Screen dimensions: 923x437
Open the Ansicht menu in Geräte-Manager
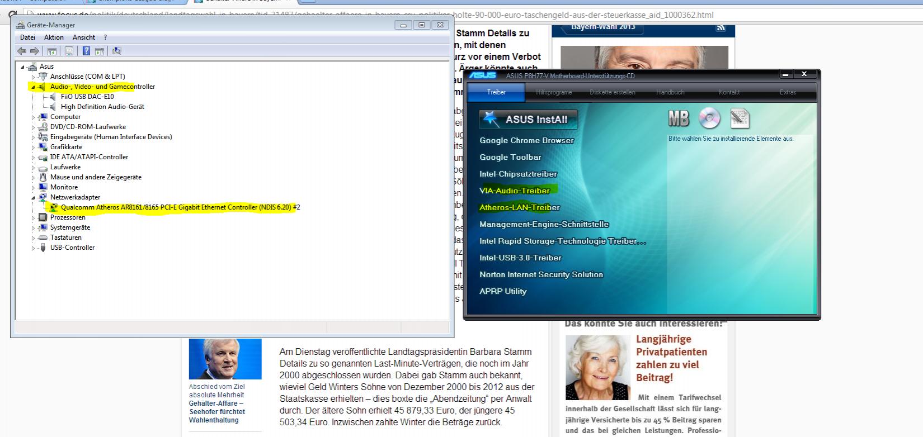pos(84,37)
